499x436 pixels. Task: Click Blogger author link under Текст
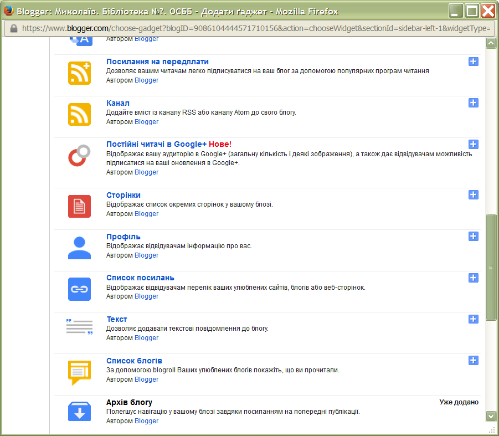click(146, 337)
